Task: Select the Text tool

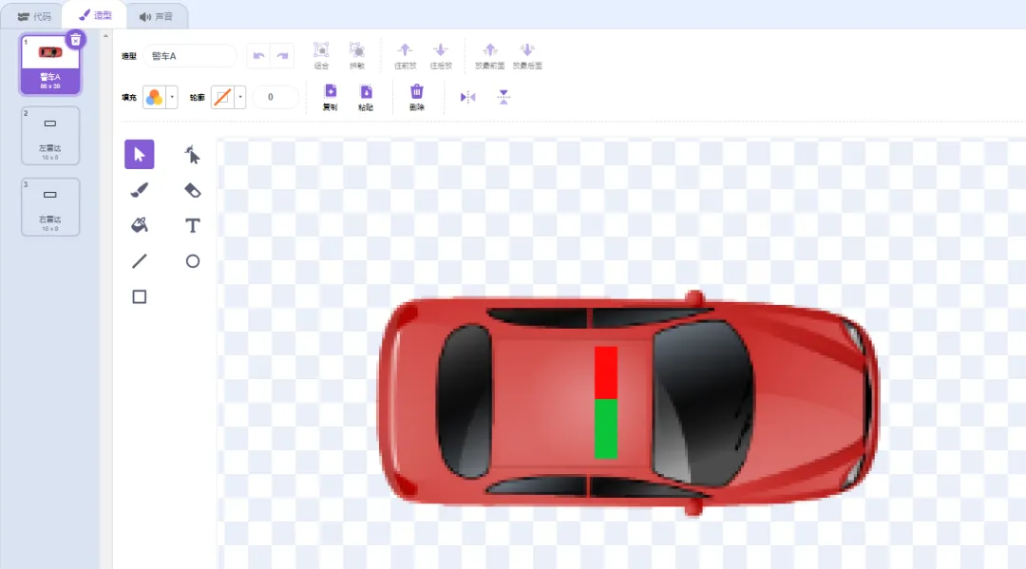Action: 192,226
